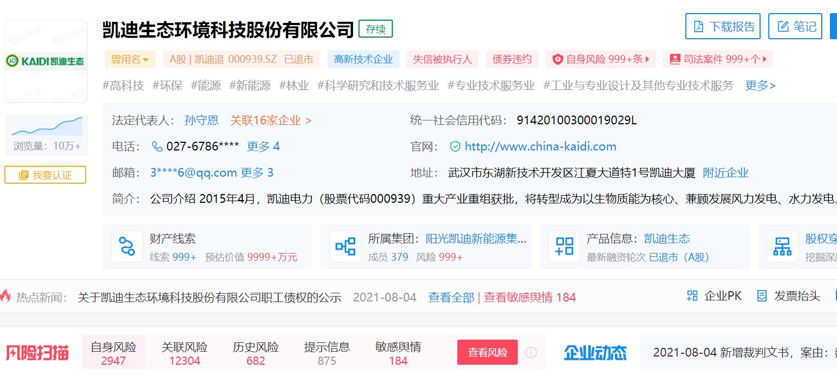Image resolution: width=837 pixels, height=374 pixels.
Task: Select the 历史风险 682 tab
Action: 256,353
